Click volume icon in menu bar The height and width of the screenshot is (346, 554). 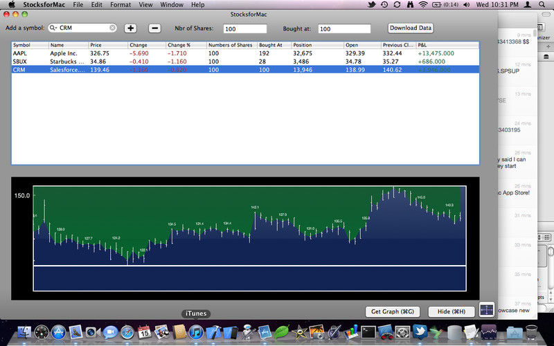coord(466,5)
